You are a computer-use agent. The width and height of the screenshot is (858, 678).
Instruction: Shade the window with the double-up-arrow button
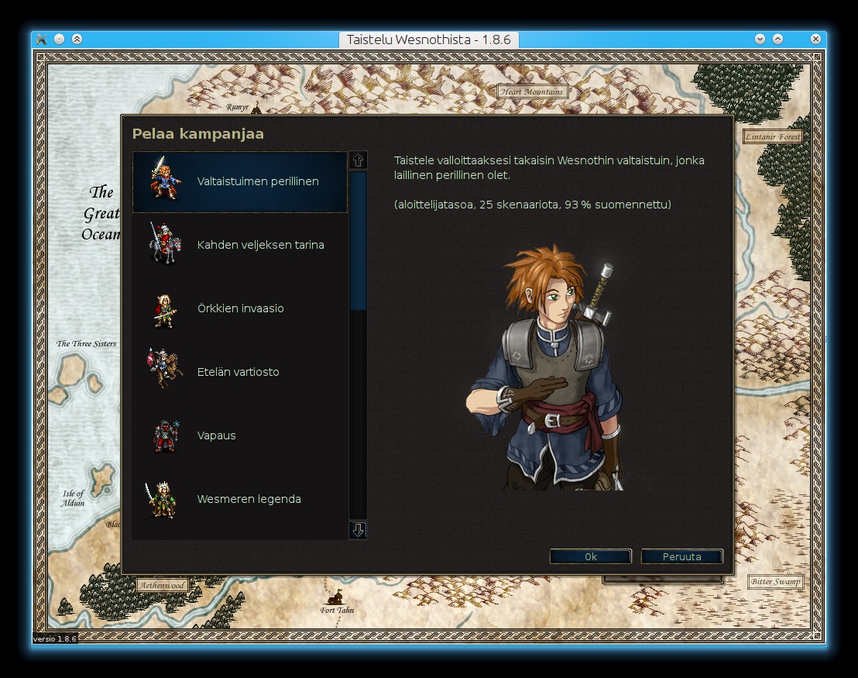(x=77, y=39)
